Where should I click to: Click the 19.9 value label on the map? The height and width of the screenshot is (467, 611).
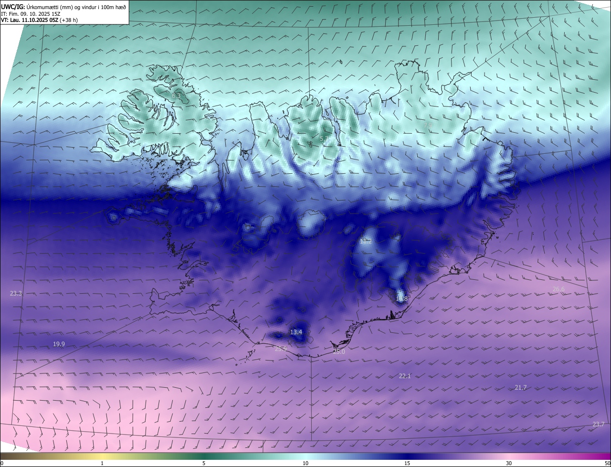pos(59,344)
